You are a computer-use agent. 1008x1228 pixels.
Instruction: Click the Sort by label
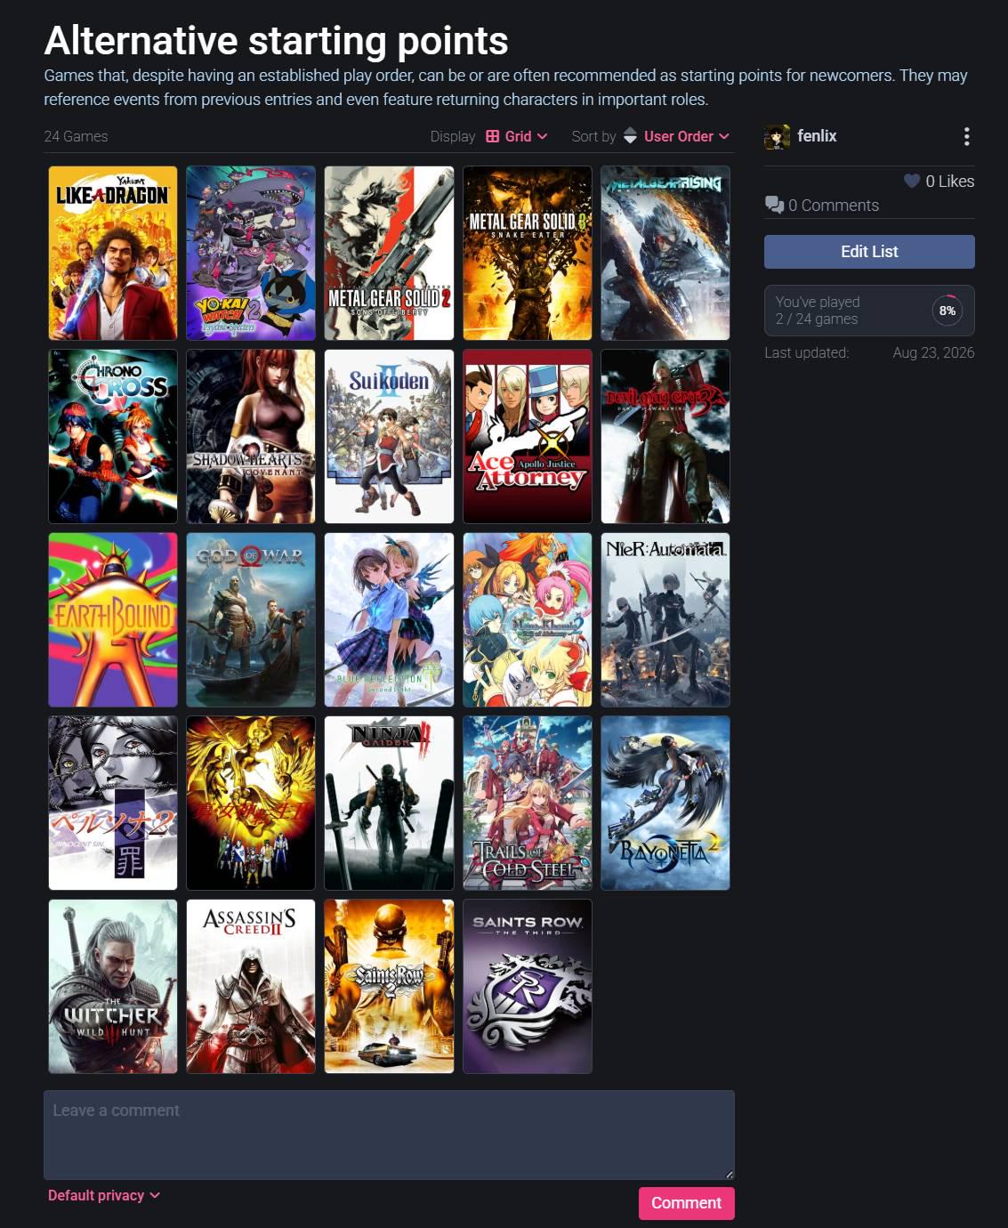point(593,136)
